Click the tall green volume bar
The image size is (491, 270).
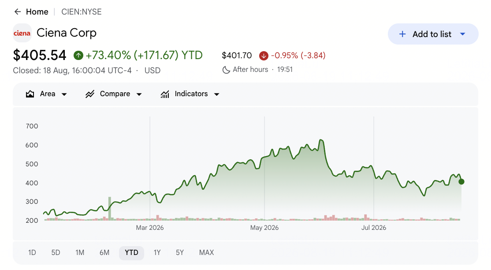pyautogui.click(x=110, y=209)
